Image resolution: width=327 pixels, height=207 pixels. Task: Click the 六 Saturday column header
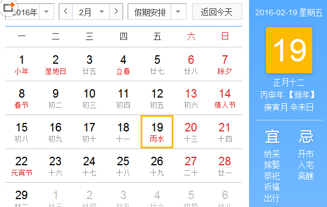click(191, 37)
